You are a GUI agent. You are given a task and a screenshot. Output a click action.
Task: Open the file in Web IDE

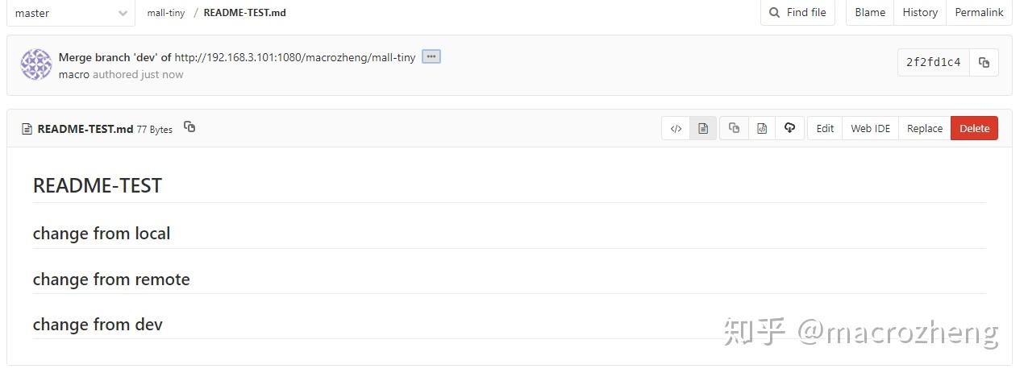pyautogui.click(x=871, y=128)
